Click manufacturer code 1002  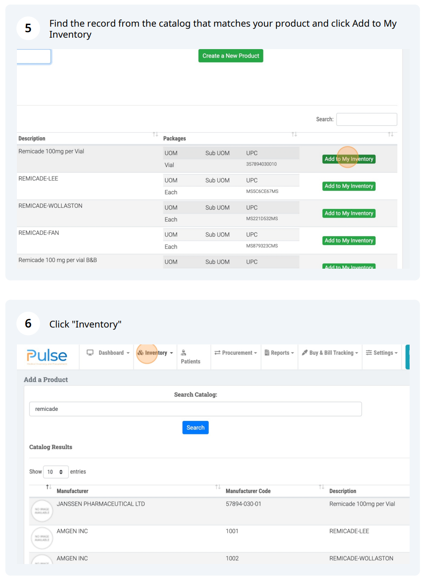pyautogui.click(x=232, y=559)
